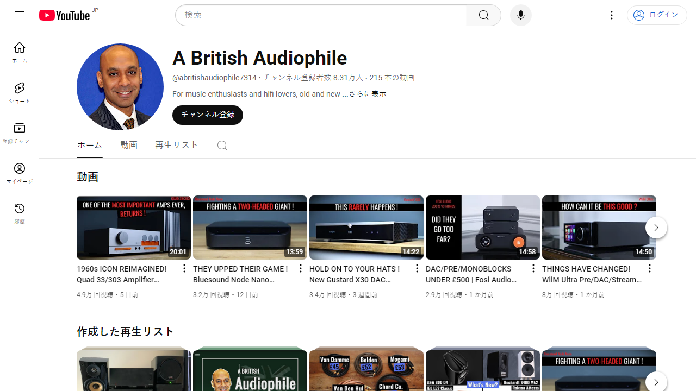Show next playlists with arrow in 作成した再生リスト row
This screenshot has width=696, height=391.
pyautogui.click(x=656, y=382)
